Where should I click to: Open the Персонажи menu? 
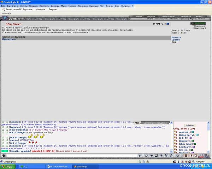83,6
